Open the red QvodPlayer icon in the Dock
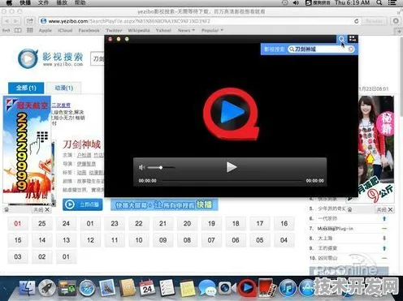Screen dimensions: 403x301 coord(247,288)
